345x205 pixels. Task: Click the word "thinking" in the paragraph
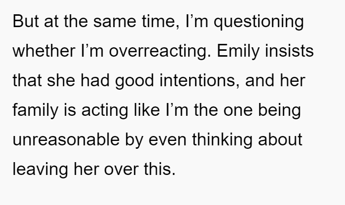[x=222, y=140]
